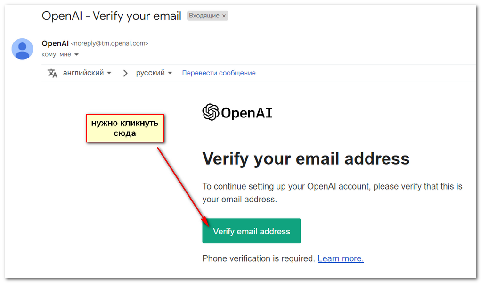Remove the Входящие label with its x
The height and width of the screenshot is (283, 481).
tap(224, 16)
